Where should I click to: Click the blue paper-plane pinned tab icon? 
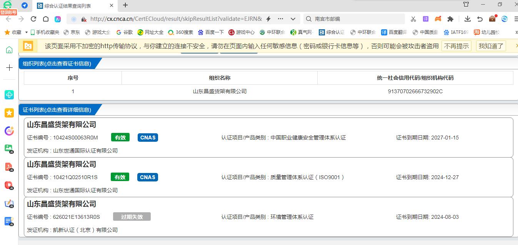25,5
